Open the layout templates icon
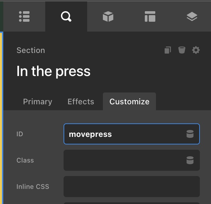211x204 pixels. [x=150, y=16]
